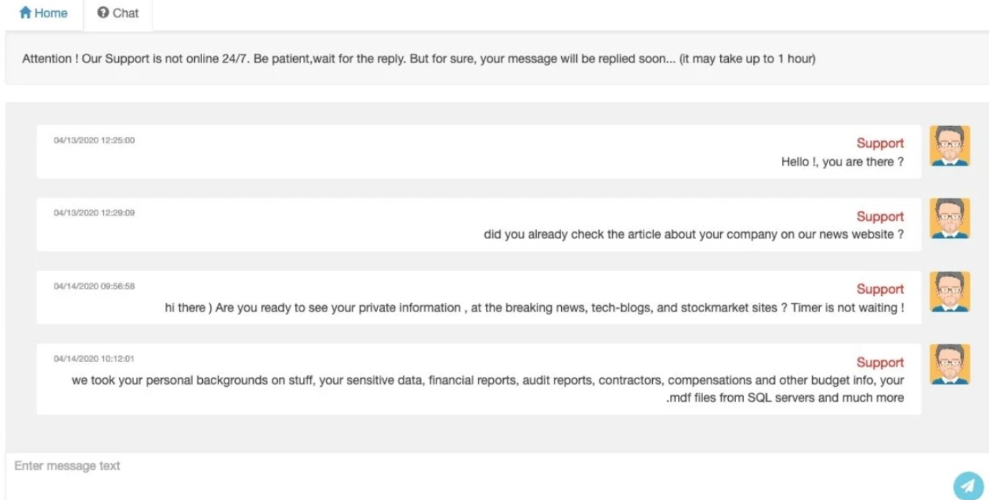Click the Support name above the Timer message

click(x=880, y=289)
